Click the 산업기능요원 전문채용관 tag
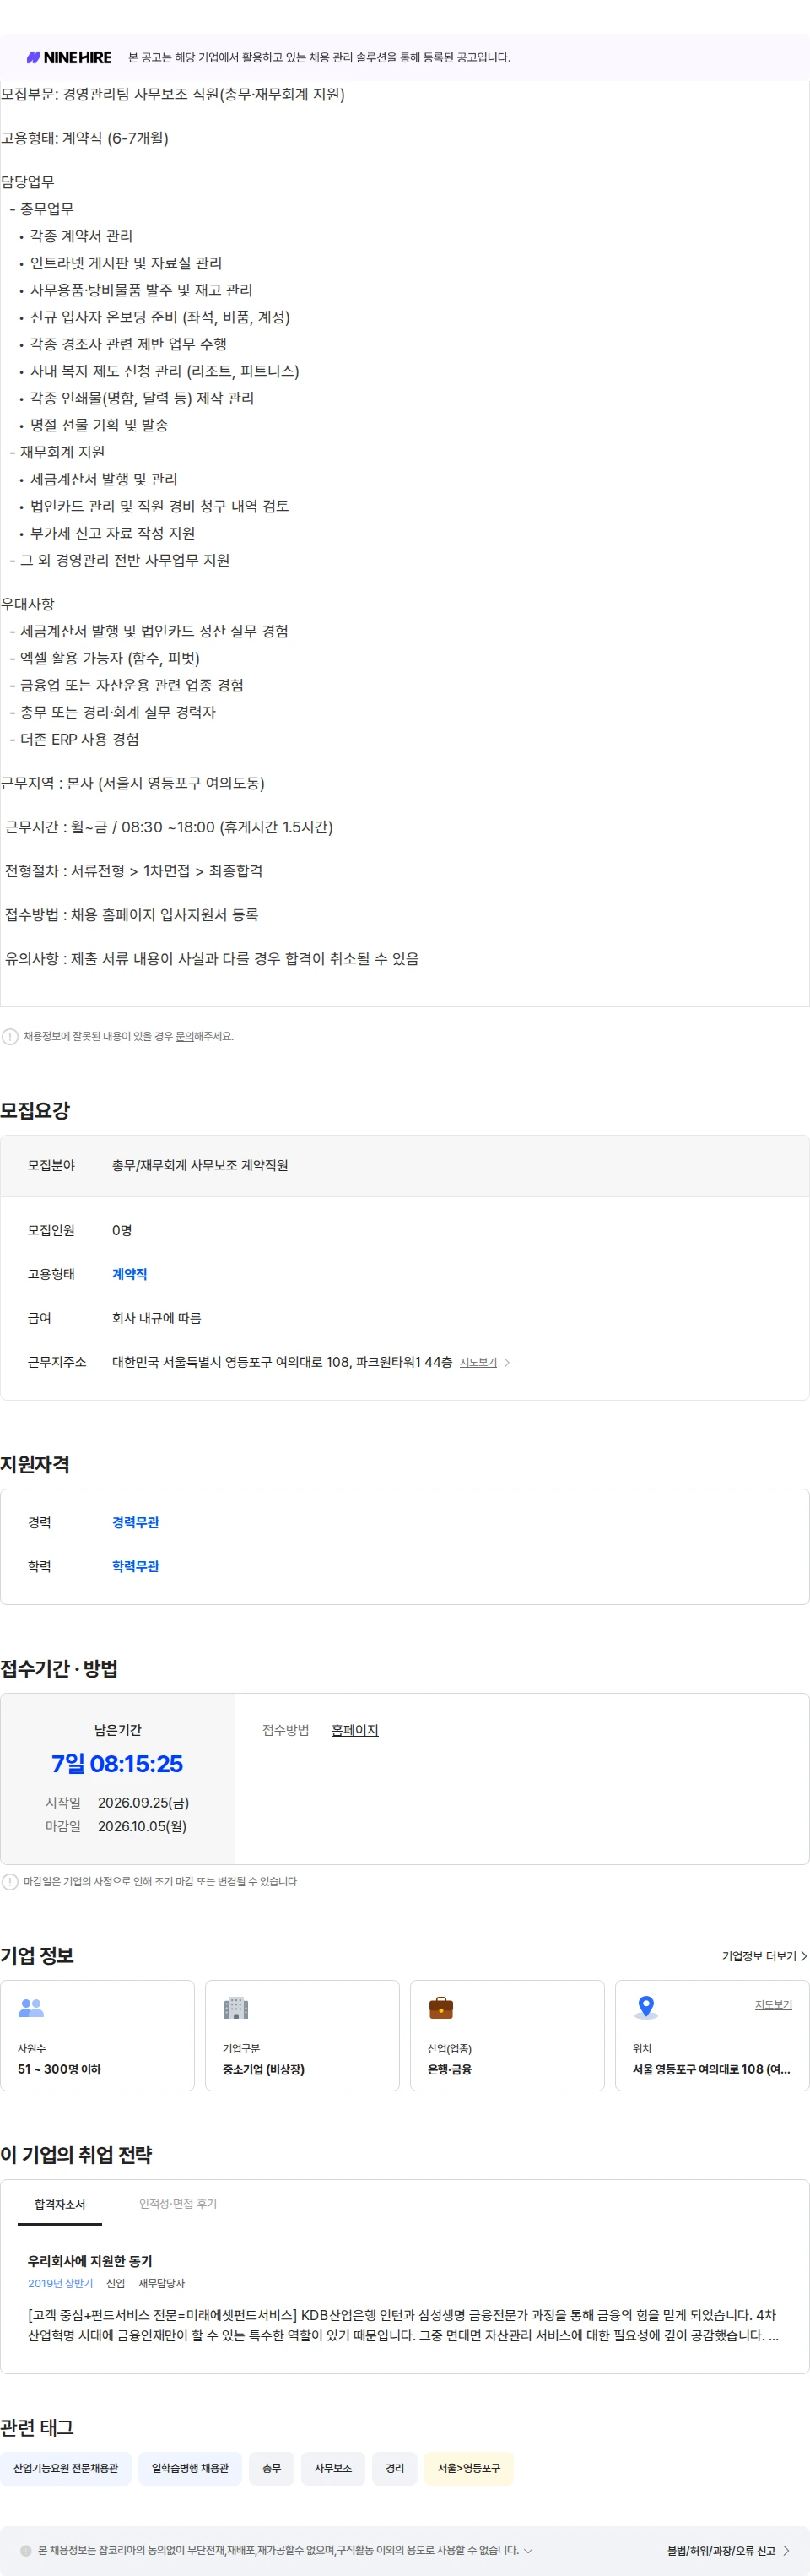 click(66, 2468)
